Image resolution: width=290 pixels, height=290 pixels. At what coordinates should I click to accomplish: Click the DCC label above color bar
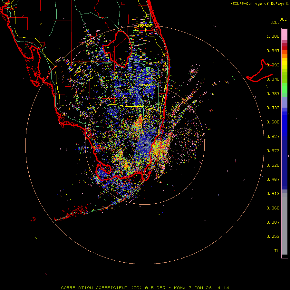coord(283,19)
